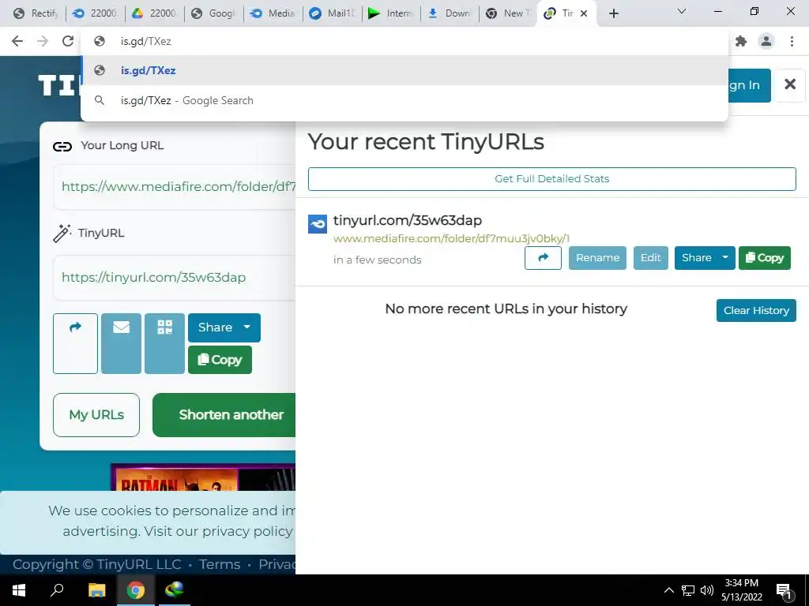Open the tab search chevron

pos(682,11)
